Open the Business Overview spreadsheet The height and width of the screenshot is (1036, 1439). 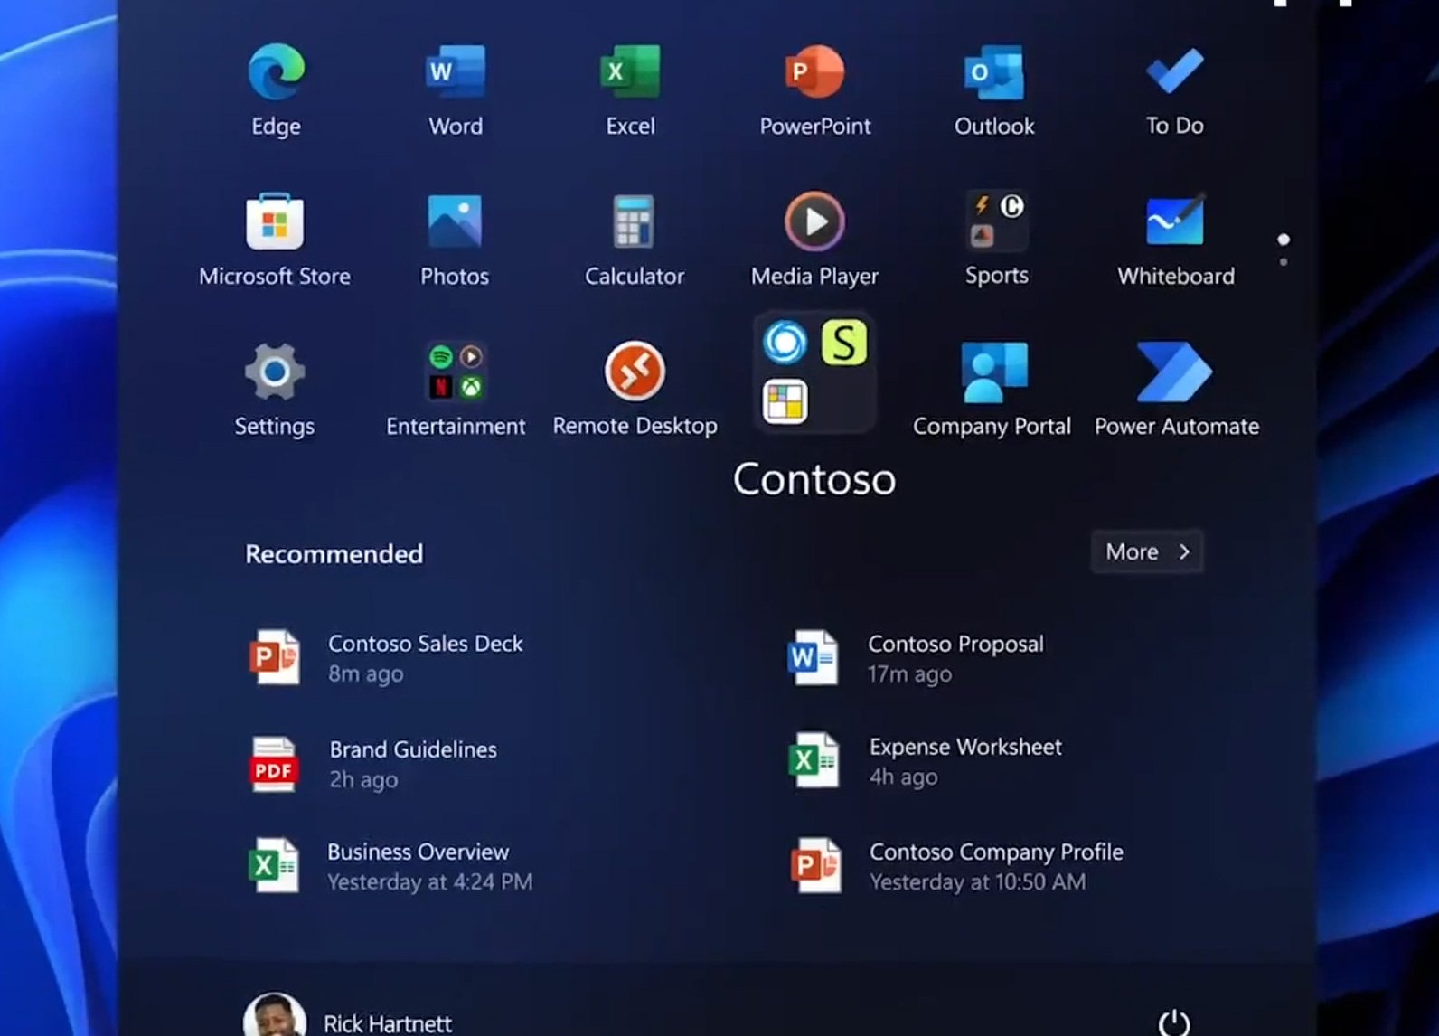pos(390,866)
